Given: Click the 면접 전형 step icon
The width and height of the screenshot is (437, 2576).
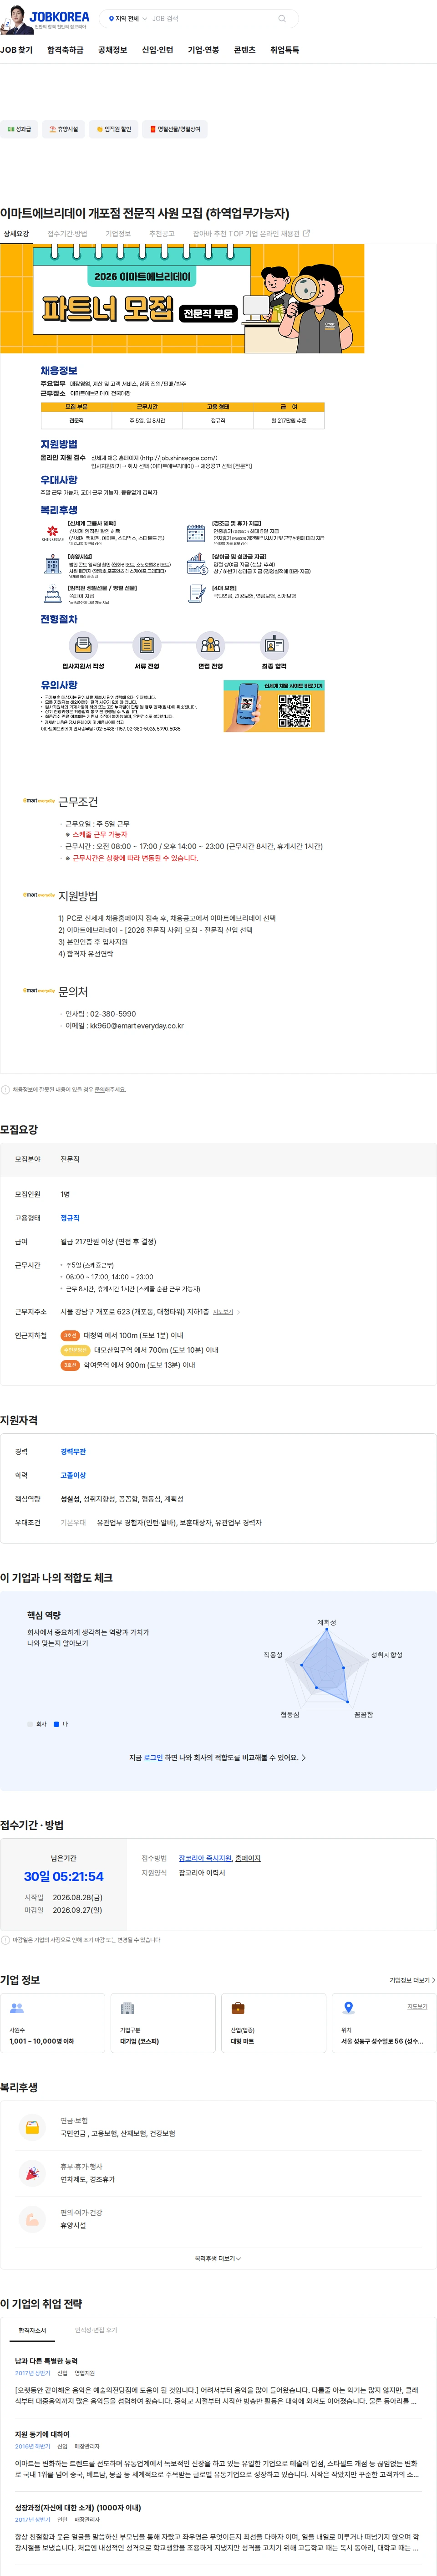Looking at the screenshot, I should click(210, 645).
